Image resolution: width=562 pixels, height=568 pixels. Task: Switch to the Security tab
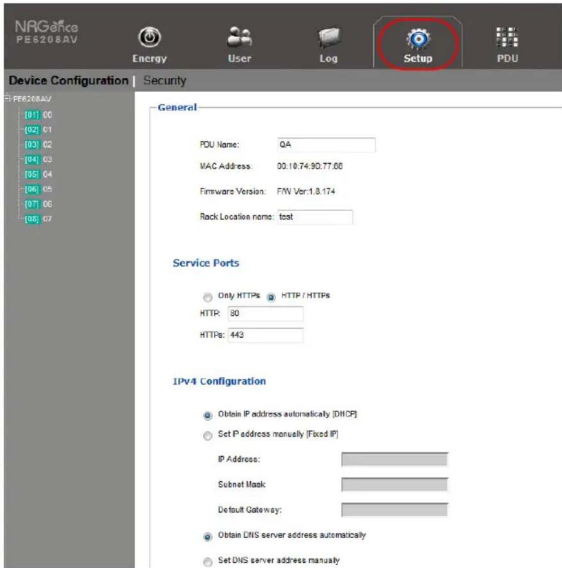click(165, 81)
